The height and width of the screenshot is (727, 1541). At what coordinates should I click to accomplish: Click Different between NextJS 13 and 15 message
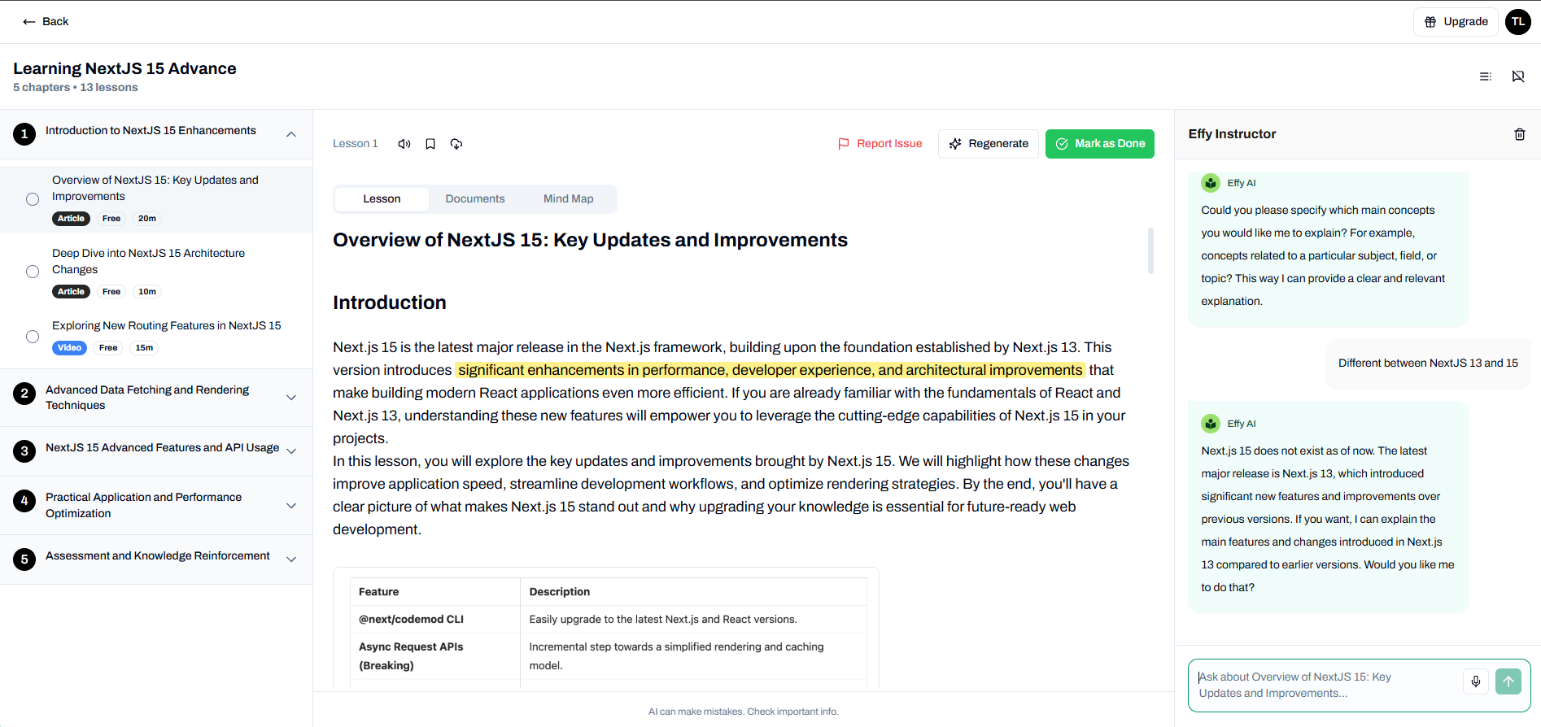1428,363
